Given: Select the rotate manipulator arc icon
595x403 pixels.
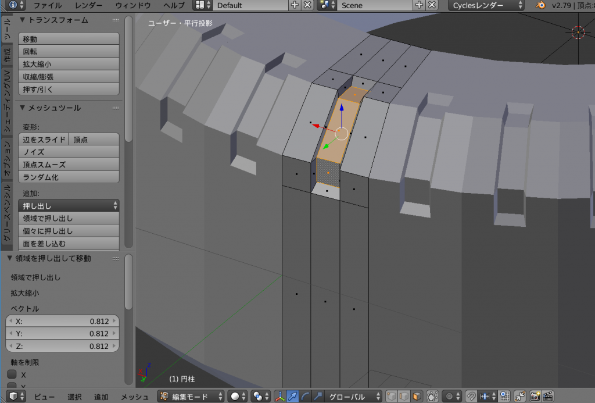Looking at the screenshot, I should coord(305,397).
